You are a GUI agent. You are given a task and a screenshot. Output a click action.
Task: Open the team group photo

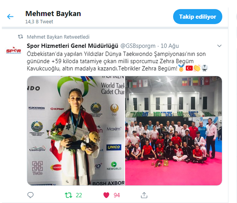coord(174,131)
